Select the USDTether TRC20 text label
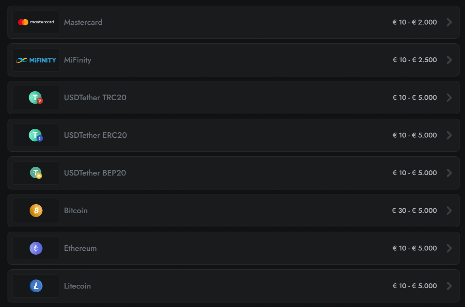 pyautogui.click(x=95, y=98)
